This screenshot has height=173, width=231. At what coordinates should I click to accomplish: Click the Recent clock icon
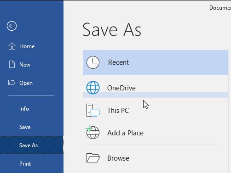(93, 62)
